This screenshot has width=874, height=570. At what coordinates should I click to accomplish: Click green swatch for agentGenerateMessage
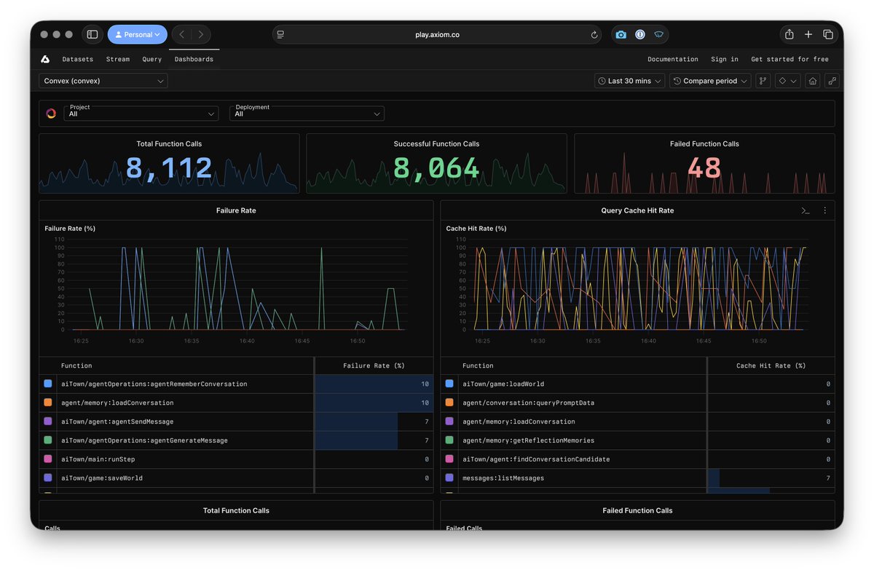point(48,440)
